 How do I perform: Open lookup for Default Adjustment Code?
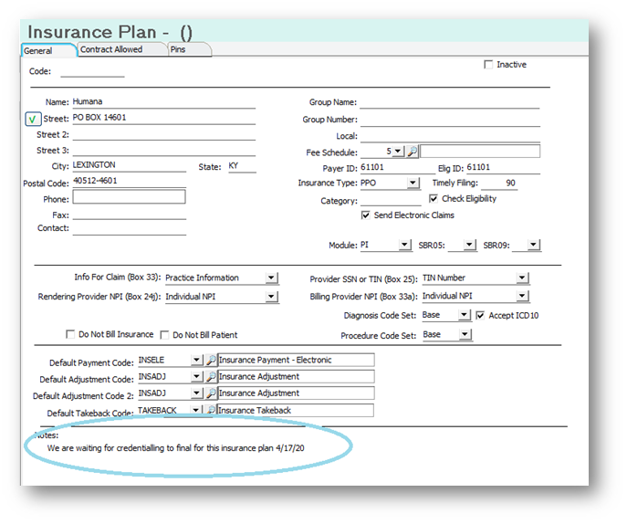(211, 377)
